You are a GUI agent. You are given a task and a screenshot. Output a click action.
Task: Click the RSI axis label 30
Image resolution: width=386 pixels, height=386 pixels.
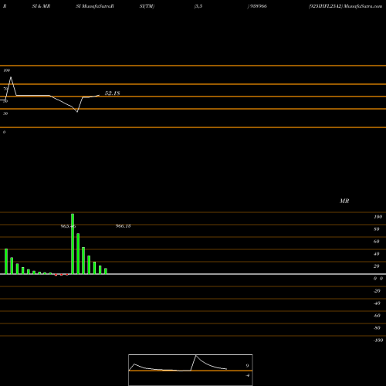[5, 113]
